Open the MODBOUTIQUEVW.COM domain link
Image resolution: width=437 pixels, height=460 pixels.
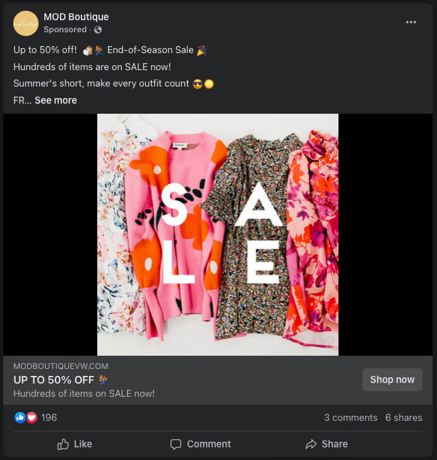[61, 366]
